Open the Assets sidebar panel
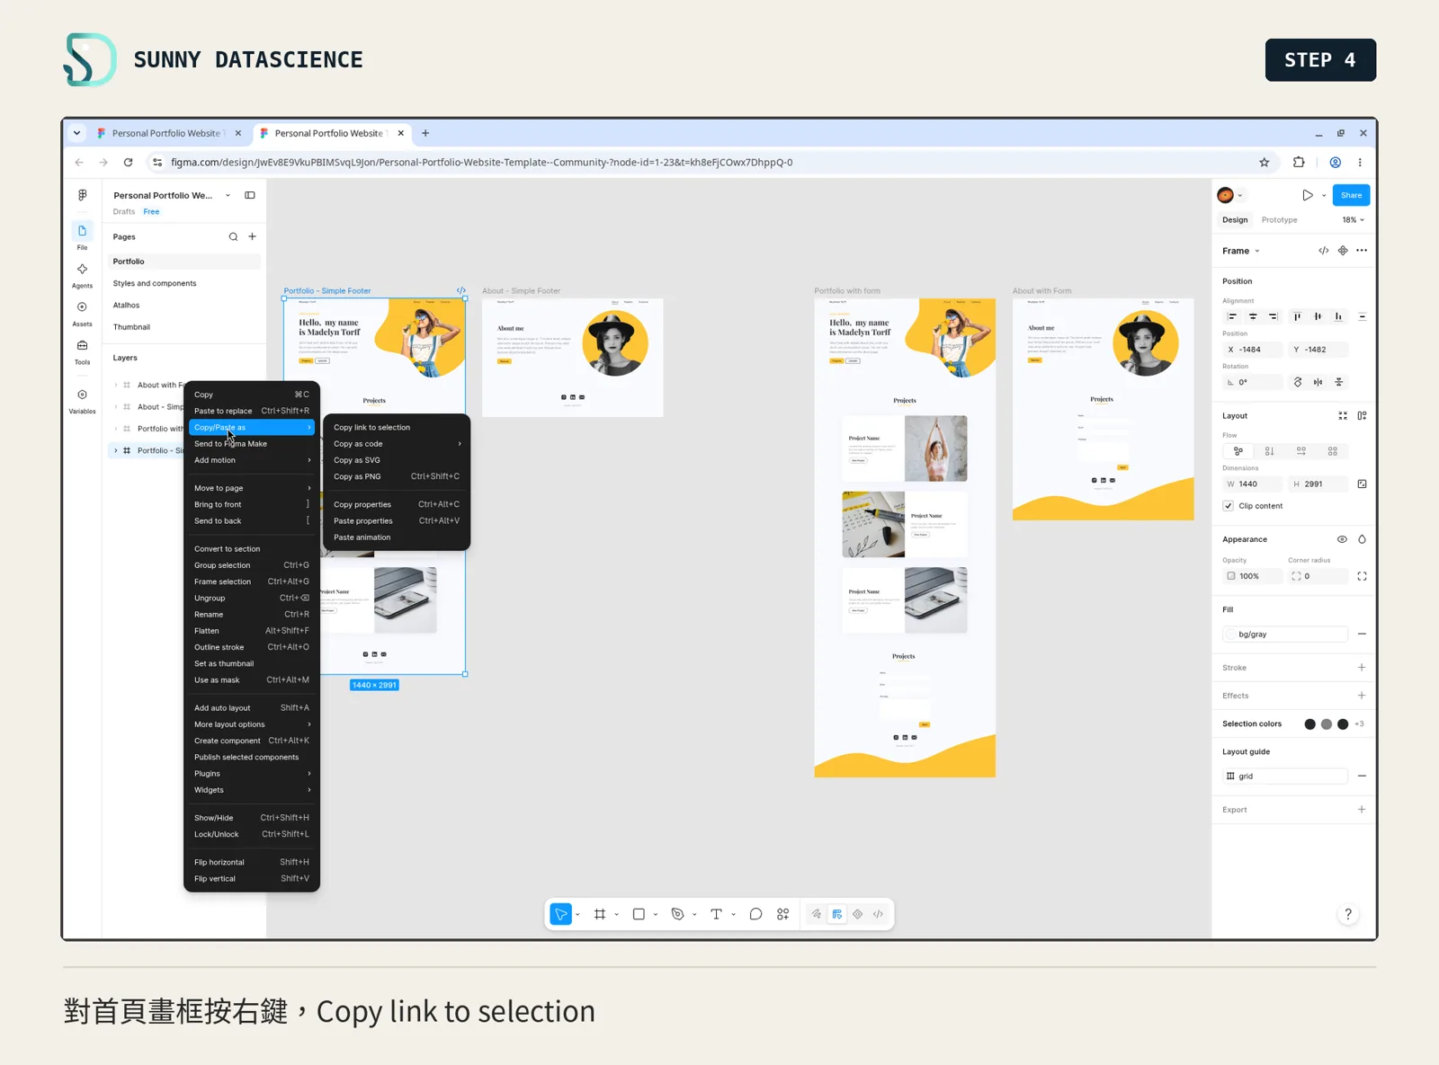The image size is (1439, 1065). (82, 314)
